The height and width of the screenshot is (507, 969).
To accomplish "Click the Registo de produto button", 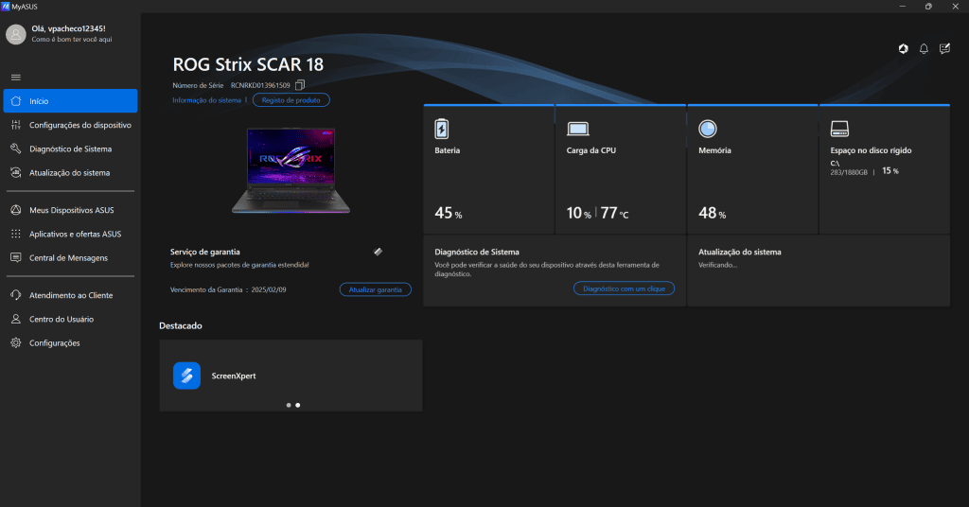I will click(291, 100).
